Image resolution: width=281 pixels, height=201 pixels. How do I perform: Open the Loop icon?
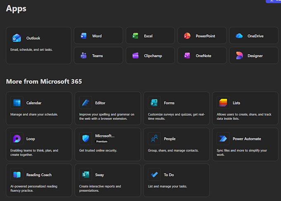[x=17, y=139]
